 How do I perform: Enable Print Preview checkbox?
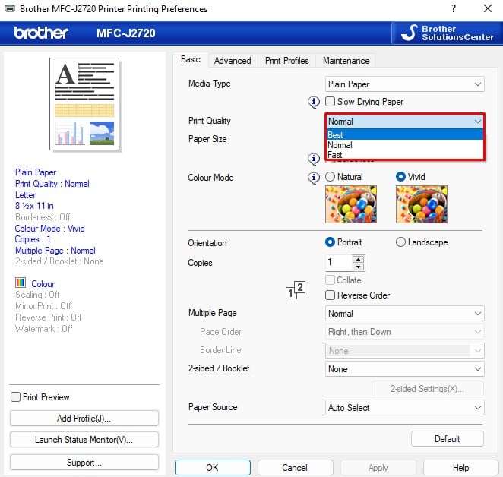tap(15, 397)
